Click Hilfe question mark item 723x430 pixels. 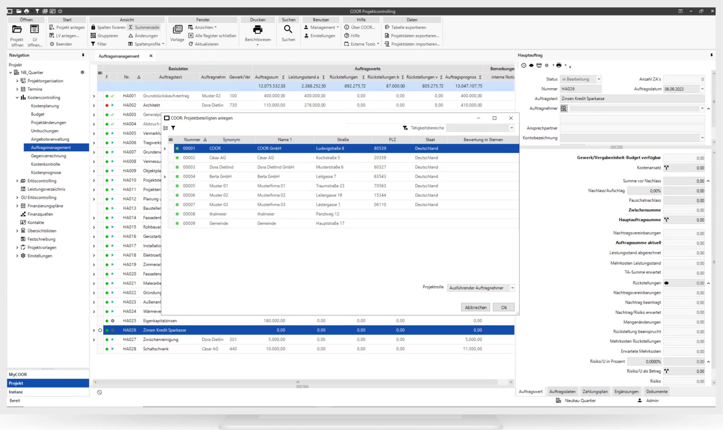[352, 36]
